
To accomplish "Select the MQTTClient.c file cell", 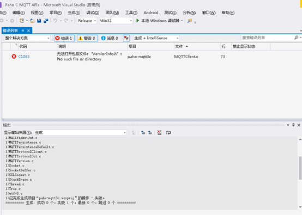I will point(186,57).
